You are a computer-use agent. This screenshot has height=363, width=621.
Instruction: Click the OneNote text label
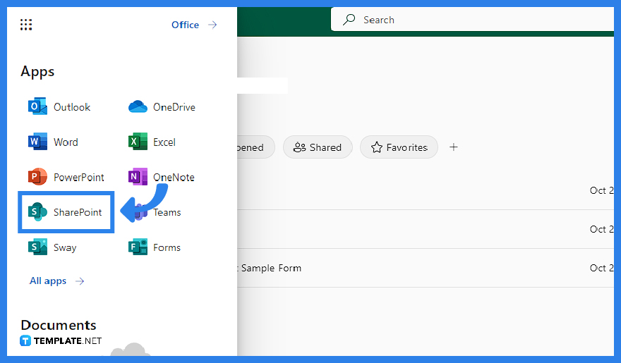174,177
